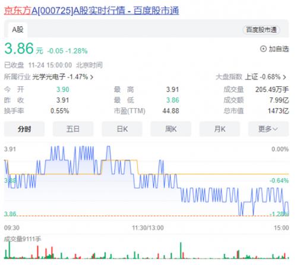Switch to the 五日 chart tab

(73, 129)
